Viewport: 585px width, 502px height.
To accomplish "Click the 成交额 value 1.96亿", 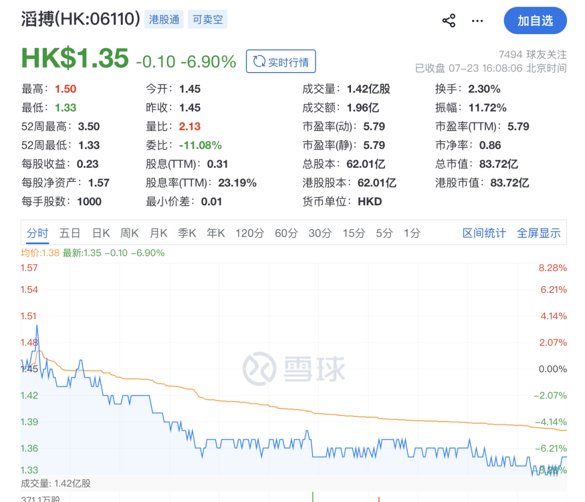I will click(x=362, y=107).
